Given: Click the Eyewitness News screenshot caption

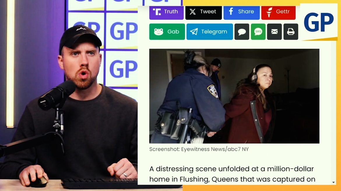Looking at the screenshot, I should click(x=199, y=149).
